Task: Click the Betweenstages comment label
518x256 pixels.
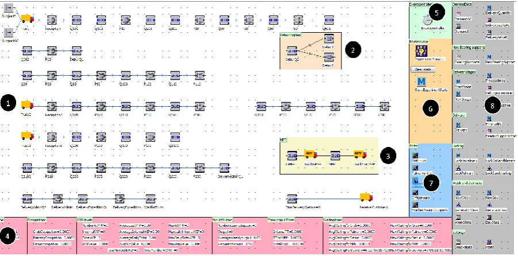Action: click(464, 72)
